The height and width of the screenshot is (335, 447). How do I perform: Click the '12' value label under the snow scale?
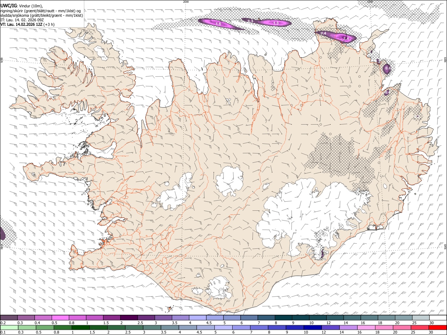[x=328, y=323]
